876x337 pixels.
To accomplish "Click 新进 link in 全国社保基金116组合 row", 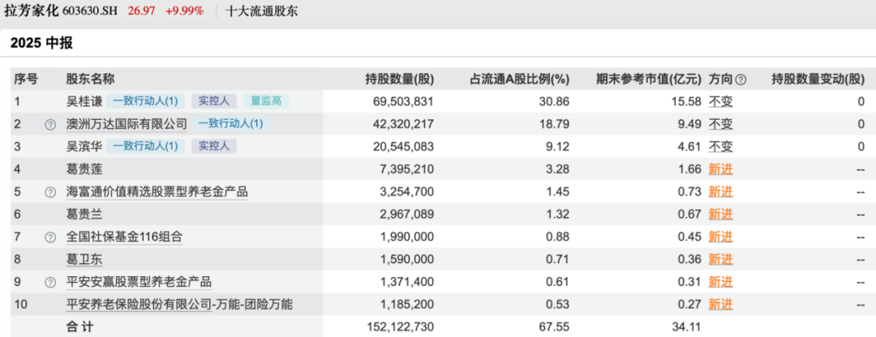I will pos(720,237).
